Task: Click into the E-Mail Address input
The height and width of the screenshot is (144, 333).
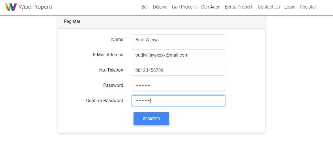Action: (x=178, y=55)
